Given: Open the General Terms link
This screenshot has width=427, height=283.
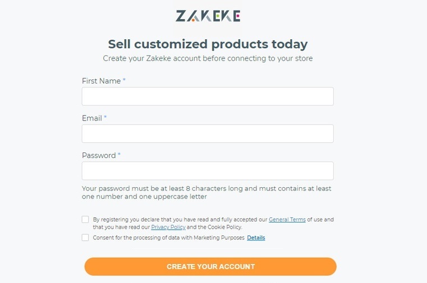Looking at the screenshot, I should click(287, 220).
